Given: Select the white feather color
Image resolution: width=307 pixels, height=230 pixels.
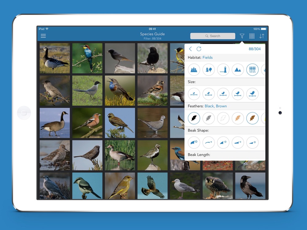Looking at the screenshot, I should click(x=223, y=118).
